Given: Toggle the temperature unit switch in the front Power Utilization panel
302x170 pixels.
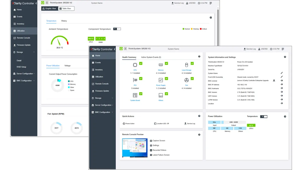Looking at the screenshot, I should pos(264,116).
